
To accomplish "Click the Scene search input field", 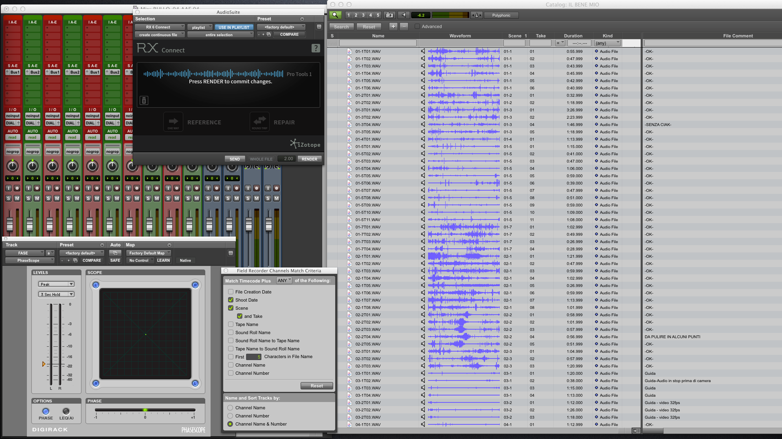I will [514, 43].
